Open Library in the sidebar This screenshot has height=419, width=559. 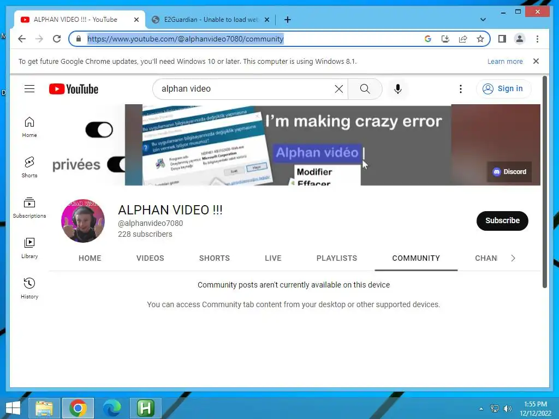click(x=29, y=248)
